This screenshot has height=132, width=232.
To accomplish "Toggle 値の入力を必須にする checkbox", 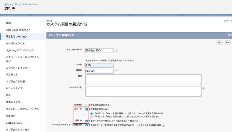I will [x=87, y=105].
